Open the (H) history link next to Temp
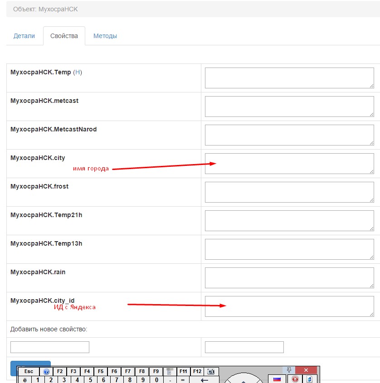 78,73
